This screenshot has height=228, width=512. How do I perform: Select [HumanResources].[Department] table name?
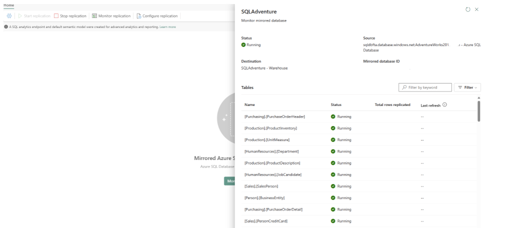pos(271,151)
